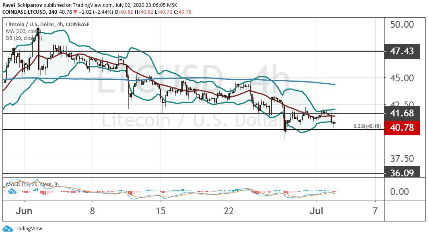The height and width of the screenshot is (236, 428).
Task: Click the Jul date on time axis
Action: coord(317,211)
